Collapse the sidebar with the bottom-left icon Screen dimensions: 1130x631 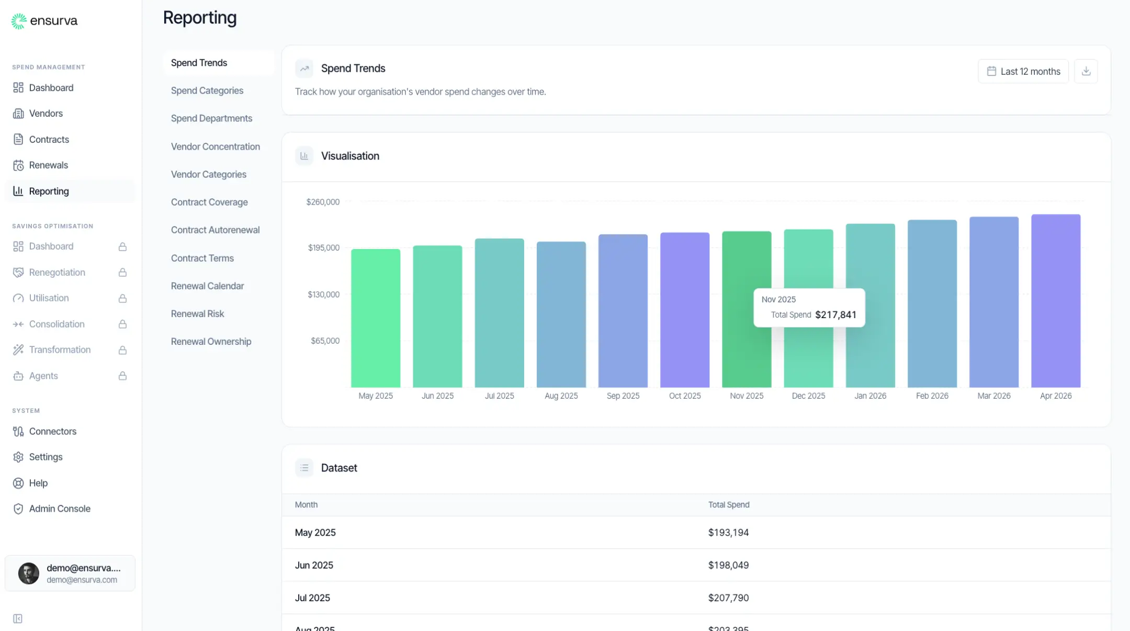[x=18, y=618]
